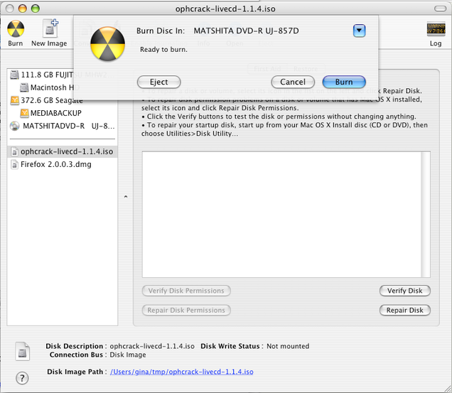Image resolution: width=452 pixels, height=393 pixels.
Task: Click the Verify Disk Permissions button
Action: point(186,291)
